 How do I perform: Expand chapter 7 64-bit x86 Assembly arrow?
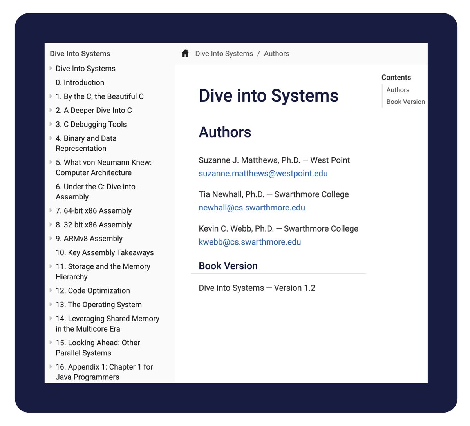pyautogui.click(x=51, y=210)
